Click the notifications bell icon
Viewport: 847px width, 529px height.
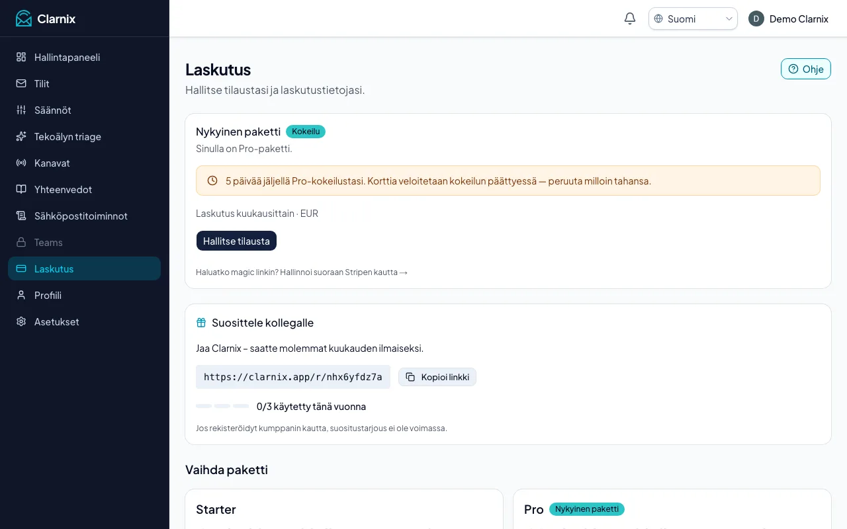(630, 19)
